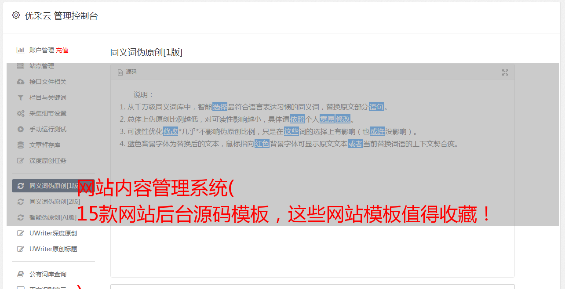Click the gear icon beside 优采云 管理控制台

[16, 15]
